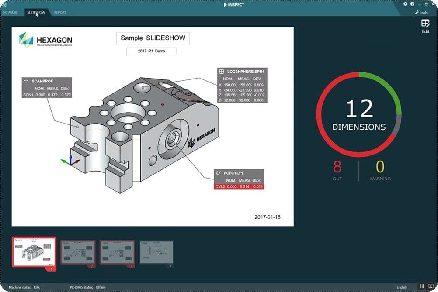Change the English language selector
The width and height of the screenshot is (438, 292).
[x=402, y=287]
